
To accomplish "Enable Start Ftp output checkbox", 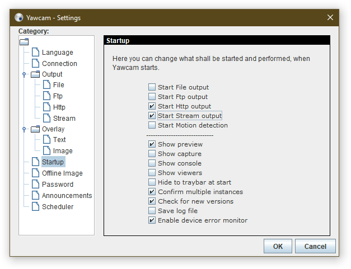I will tap(152, 97).
